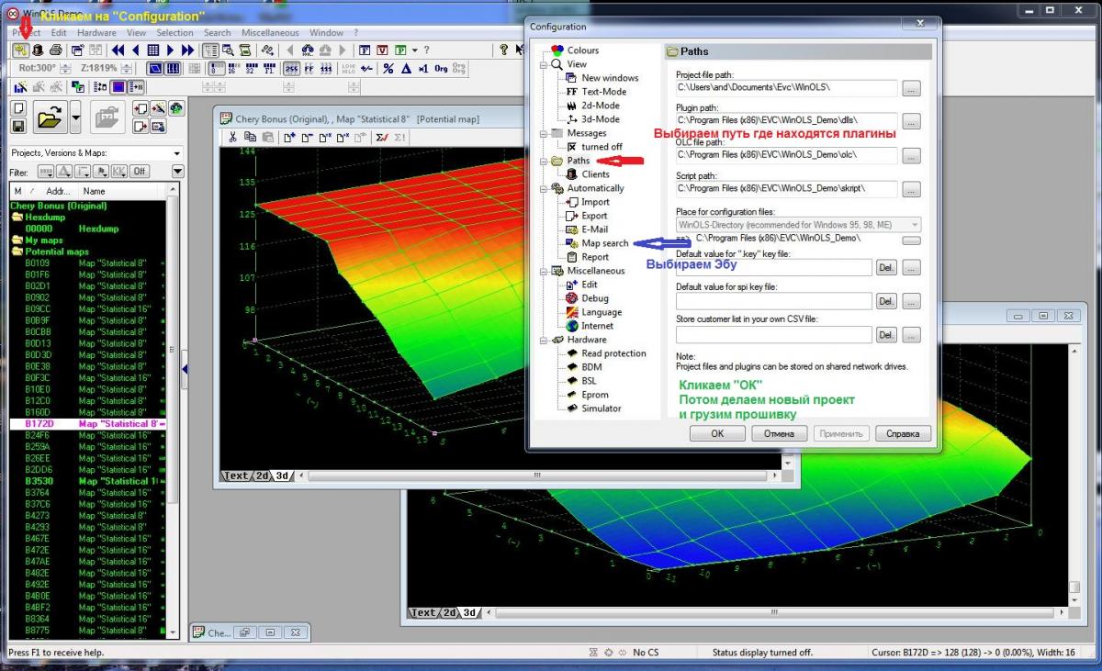
Task: Click the OK button in Configuration dialog
Action: [x=716, y=433]
